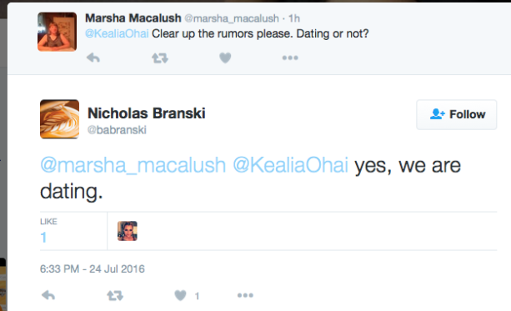511x311 pixels.
Task: Retweet Marsha Macalush's tweet
Action: click(160, 58)
